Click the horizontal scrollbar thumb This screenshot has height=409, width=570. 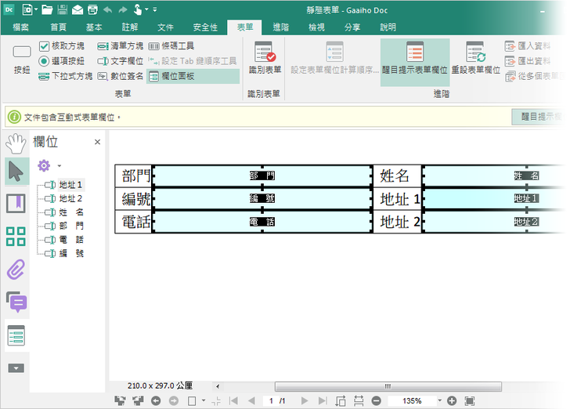pos(388,386)
